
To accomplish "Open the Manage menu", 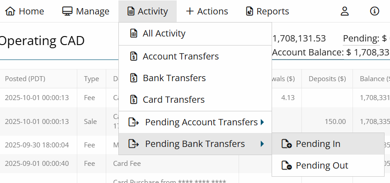I will click(x=86, y=11).
